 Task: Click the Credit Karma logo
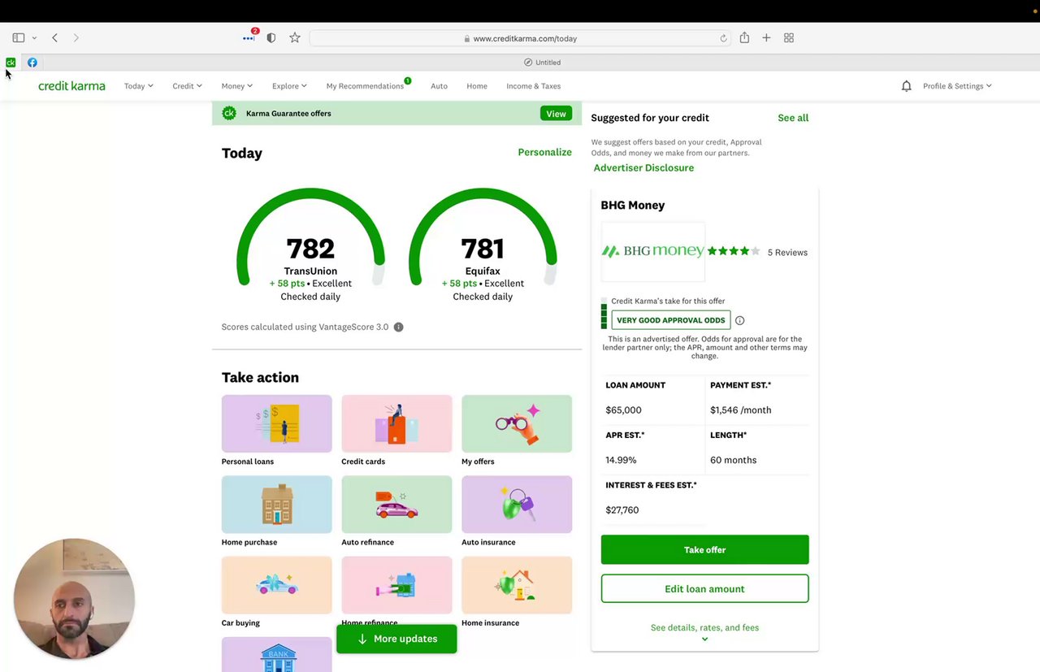point(71,86)
